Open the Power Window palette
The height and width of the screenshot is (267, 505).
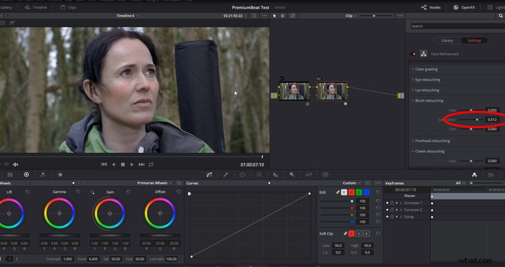pos(242,174)
